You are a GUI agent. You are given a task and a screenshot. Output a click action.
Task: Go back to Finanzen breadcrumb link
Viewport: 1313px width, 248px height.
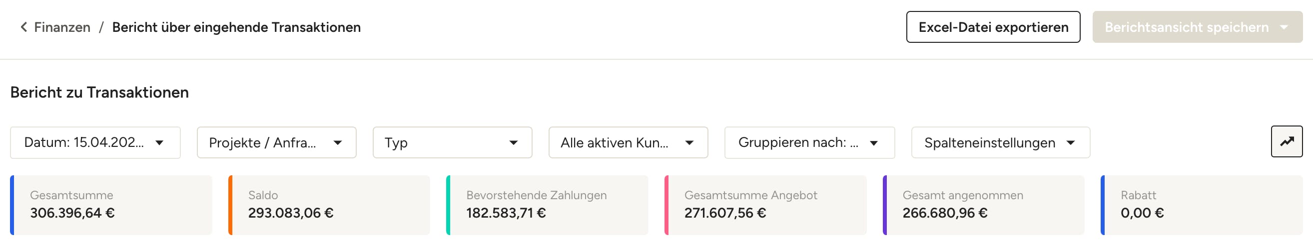coord(62,27)
